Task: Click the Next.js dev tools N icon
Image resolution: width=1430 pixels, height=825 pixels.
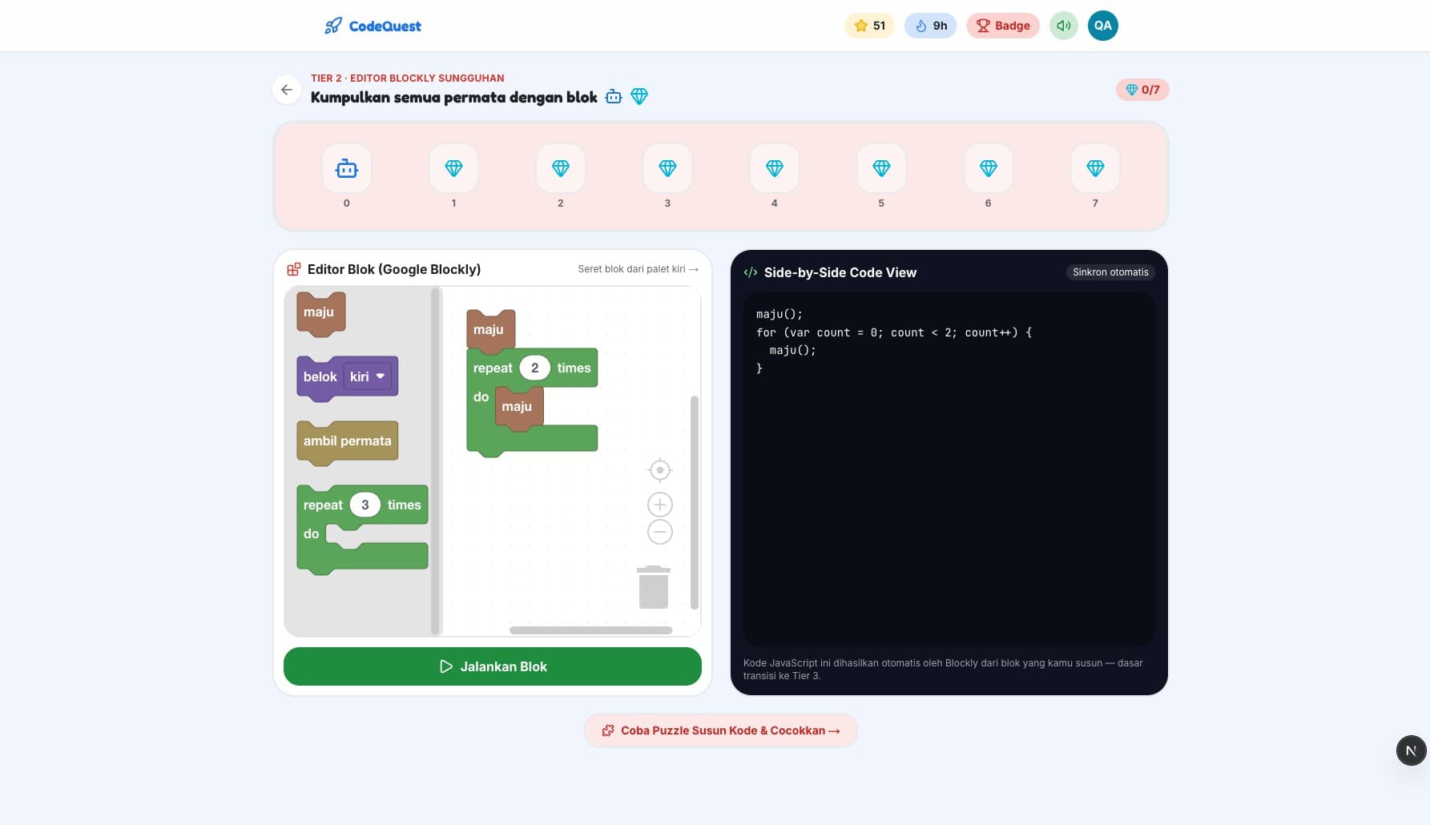Action: point(1412,751)
